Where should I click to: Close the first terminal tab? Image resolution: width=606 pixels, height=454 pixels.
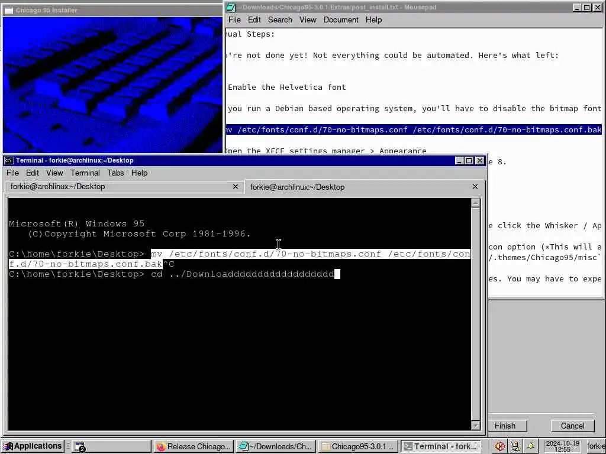pos(236,187)
